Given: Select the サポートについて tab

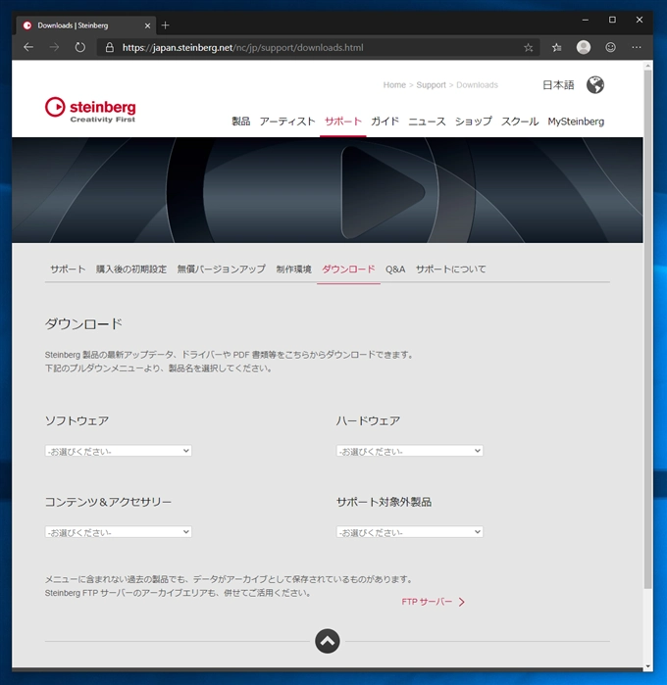Looking at the screenshot, I should click(451, 269).
